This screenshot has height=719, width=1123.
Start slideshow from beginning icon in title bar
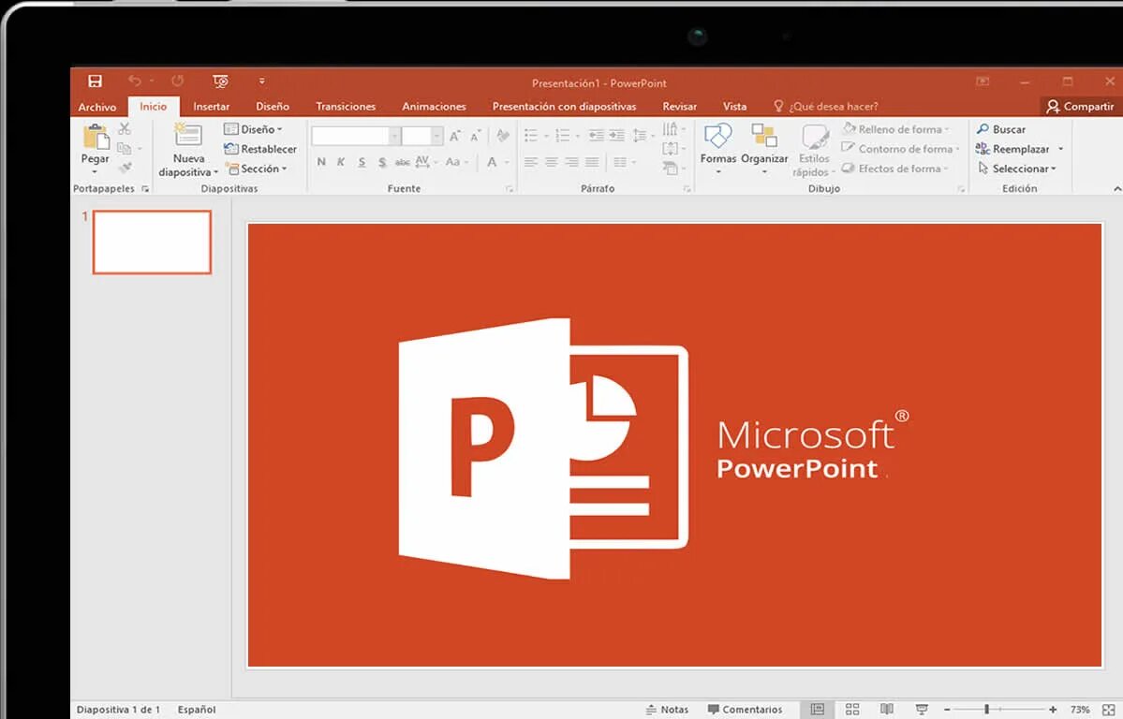(221, 81)
